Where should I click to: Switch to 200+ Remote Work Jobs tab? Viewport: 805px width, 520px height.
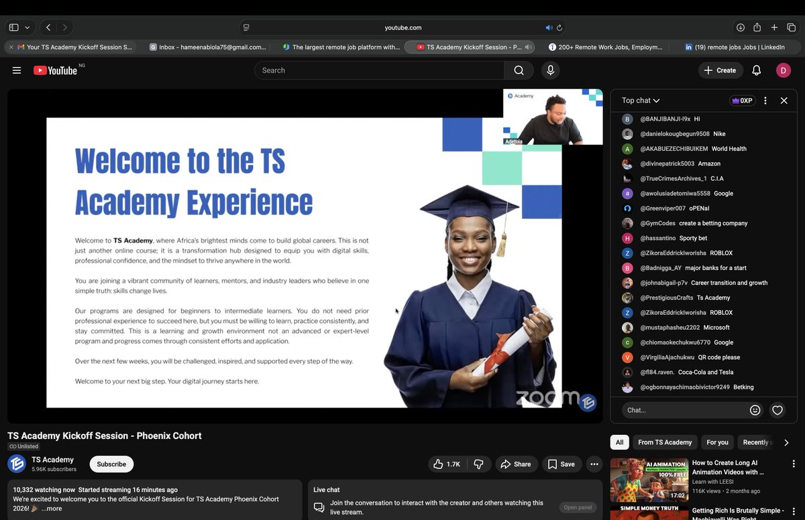tap(606, 48)
